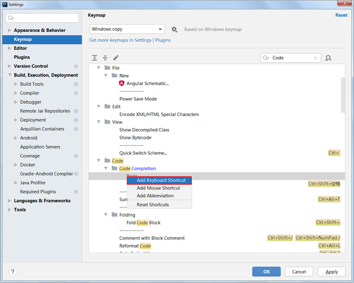Click project-level icon beside Build Tools

pos(76,84)
